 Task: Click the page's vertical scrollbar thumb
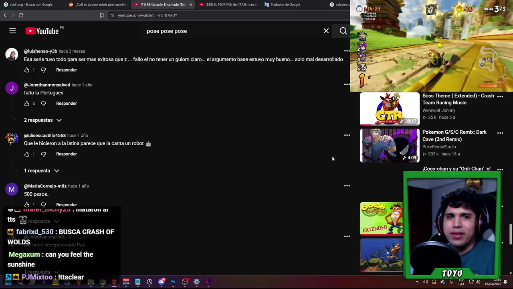(510, 235)
